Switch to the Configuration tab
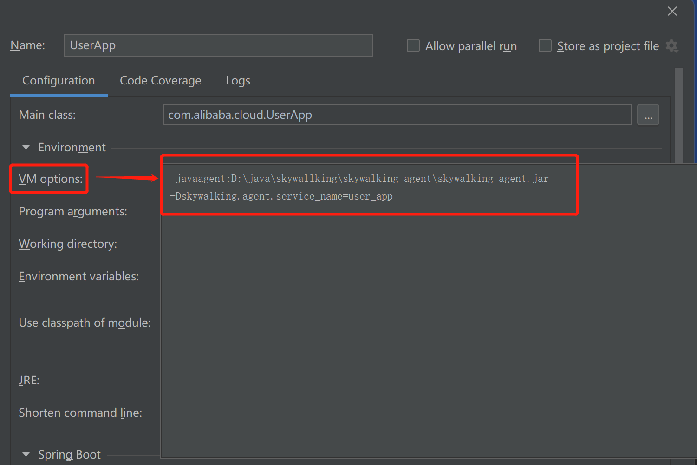The width and height of the screenshot is (697, 465). point(59,81)
